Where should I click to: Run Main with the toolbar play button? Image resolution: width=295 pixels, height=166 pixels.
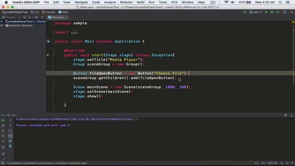pos(266,12)
